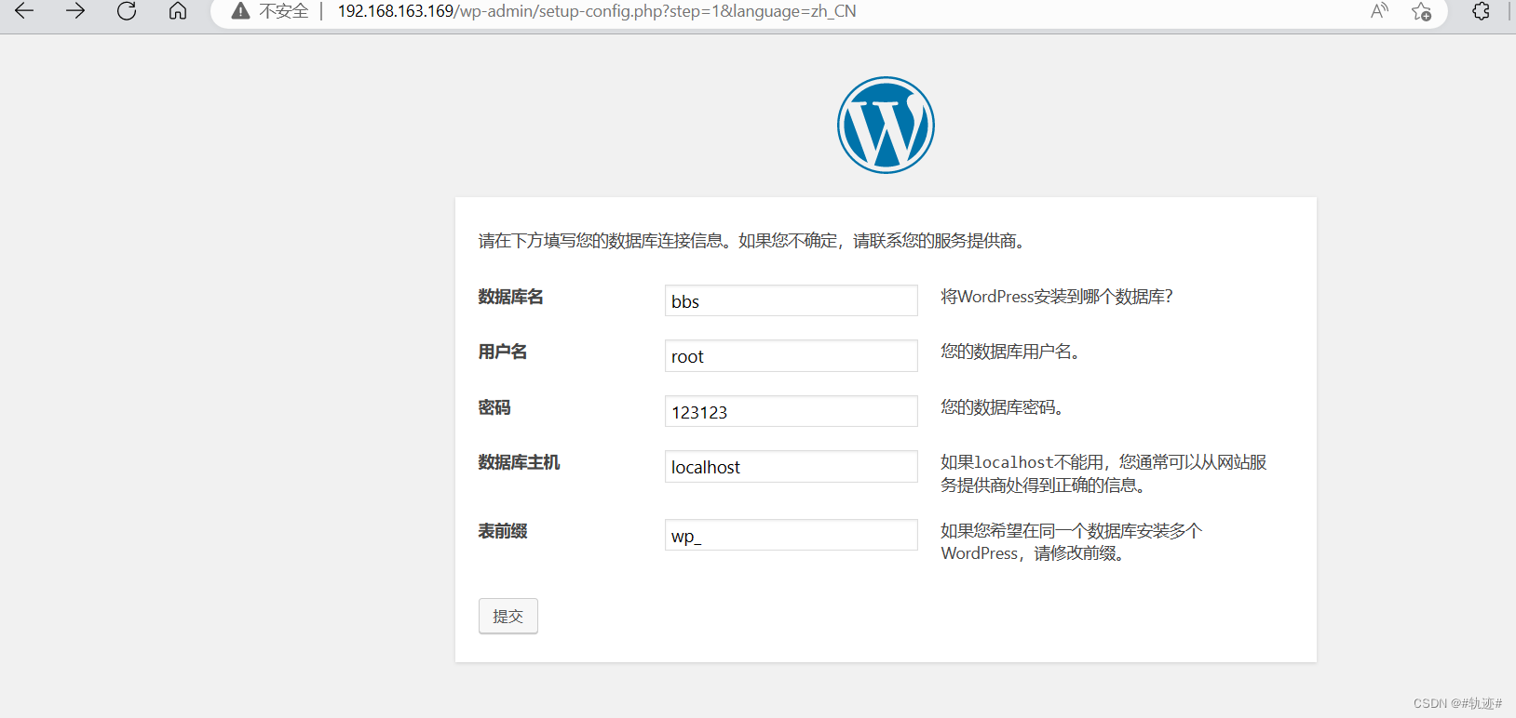This screenshot has height=718, width=1516.
Task: Click the text 您的数据库用户名。
Action: pyautogui.click(x=1009, y=352)
